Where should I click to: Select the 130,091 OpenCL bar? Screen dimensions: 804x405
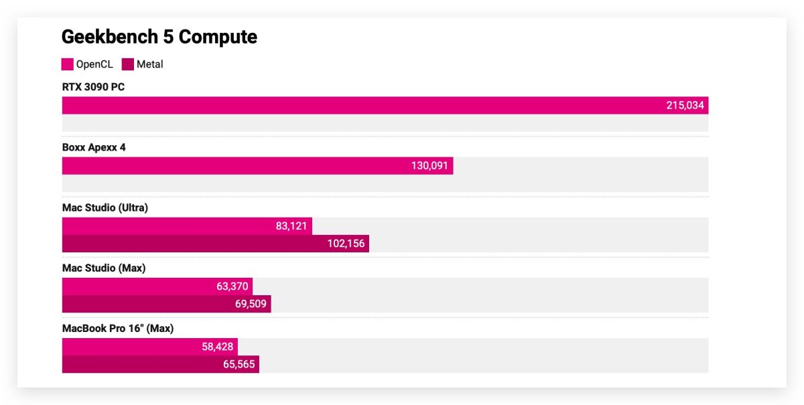[257, 165]
